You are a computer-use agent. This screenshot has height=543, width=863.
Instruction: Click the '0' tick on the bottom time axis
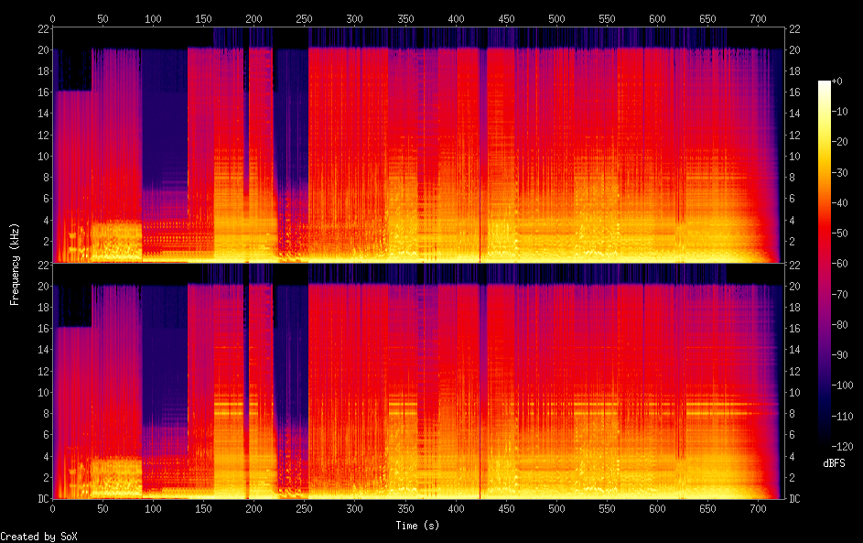[x=52, y=508]
